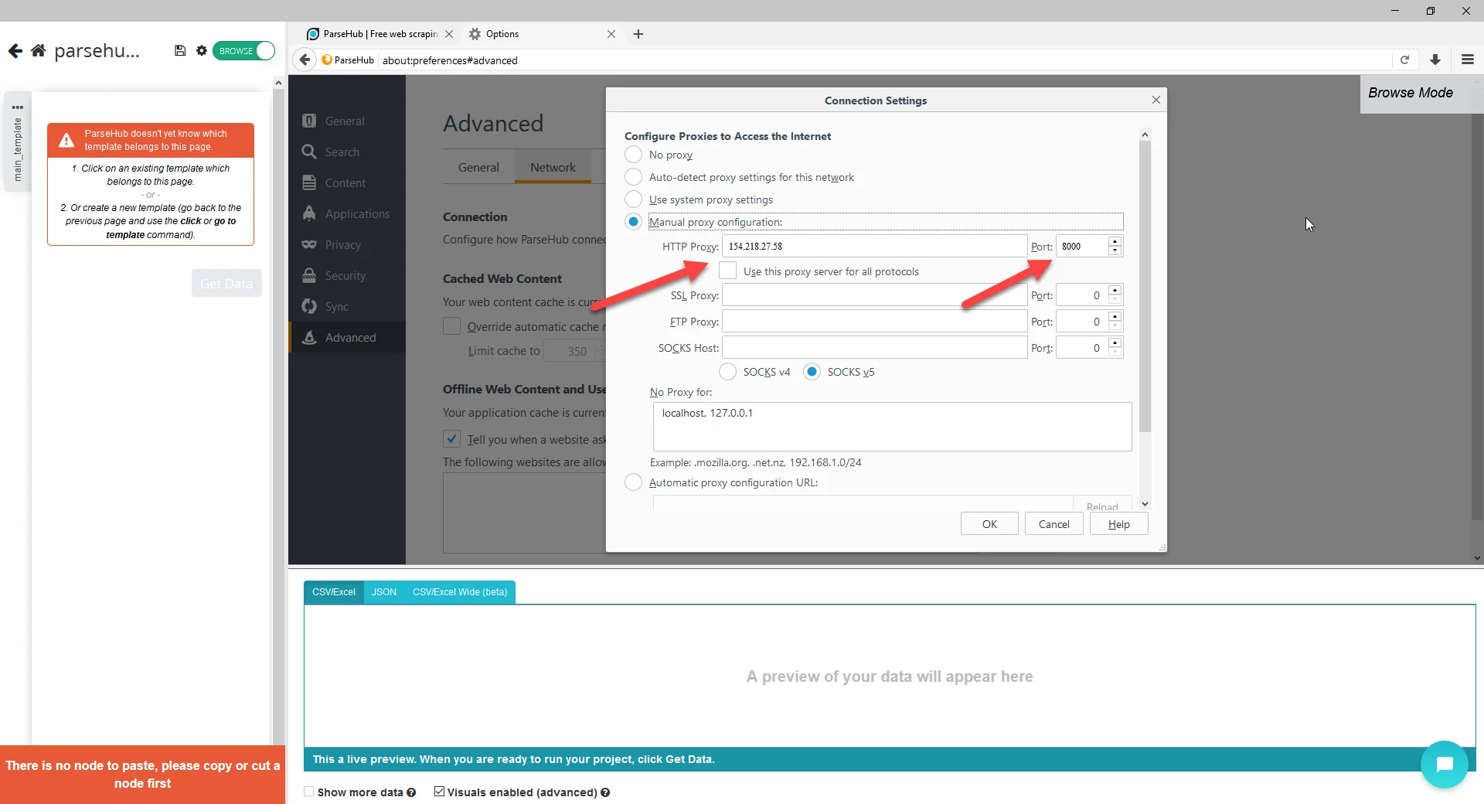Click Help in Connection Settings
The width and height of the screenshot is (1484, 804).
click(x=1118, y=524)
